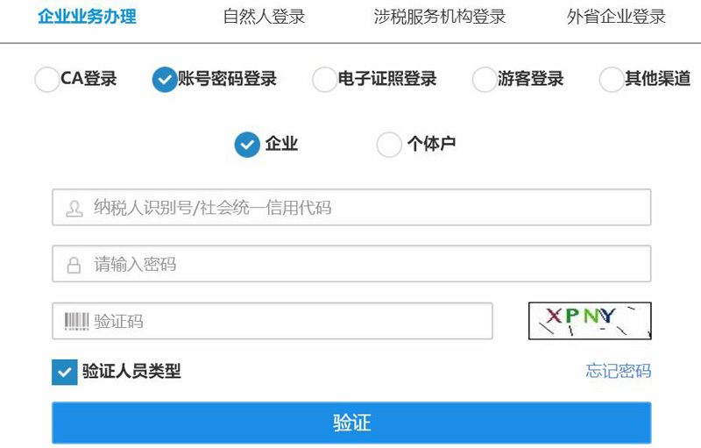Open the 自然人登录 tab
This screenshot has height=448, width=701.
coord(264,17)
